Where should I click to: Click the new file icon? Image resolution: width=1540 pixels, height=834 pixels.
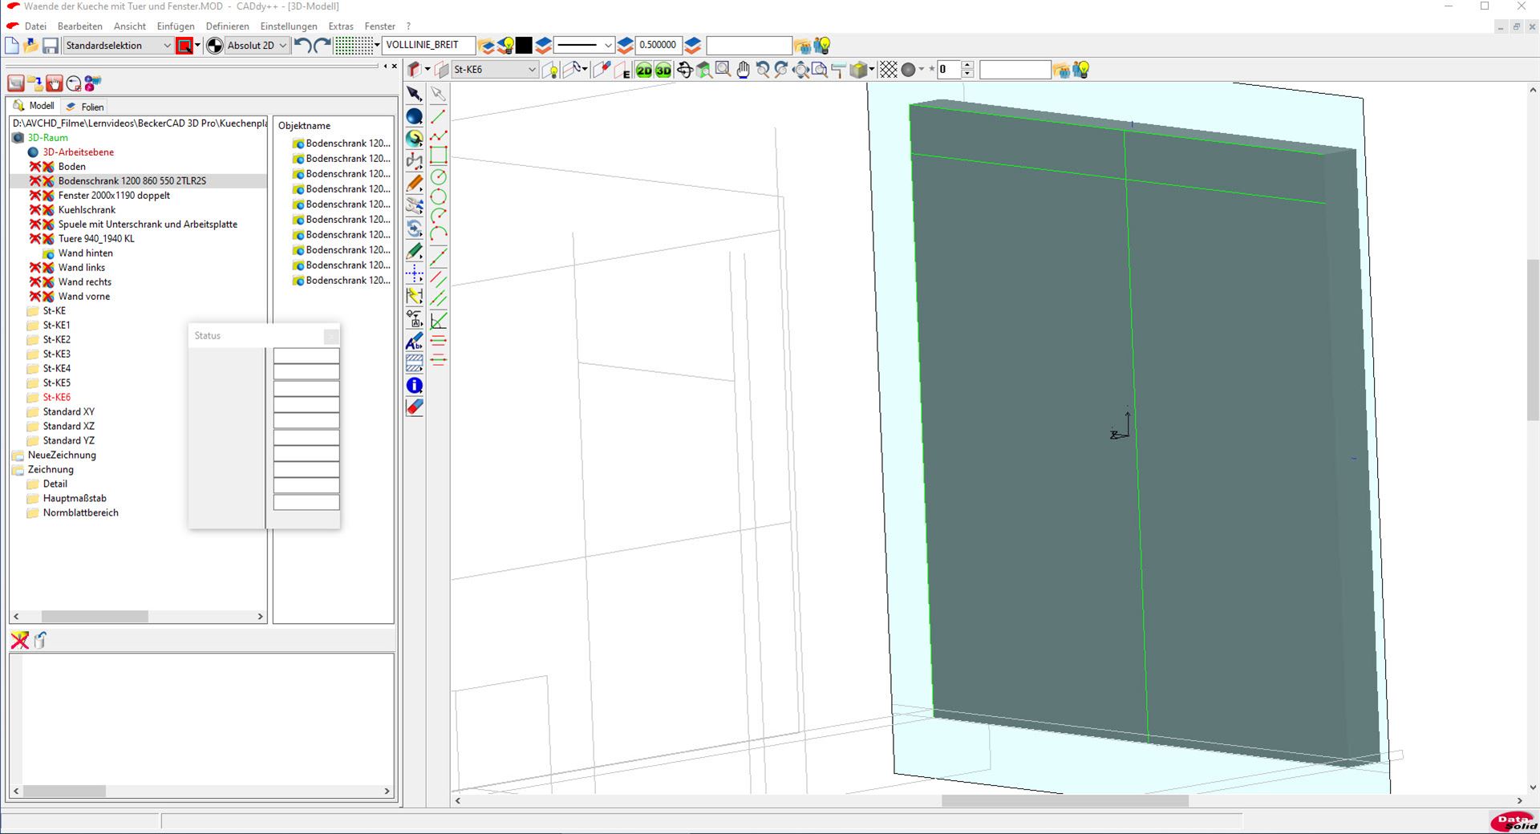point(12,46)
